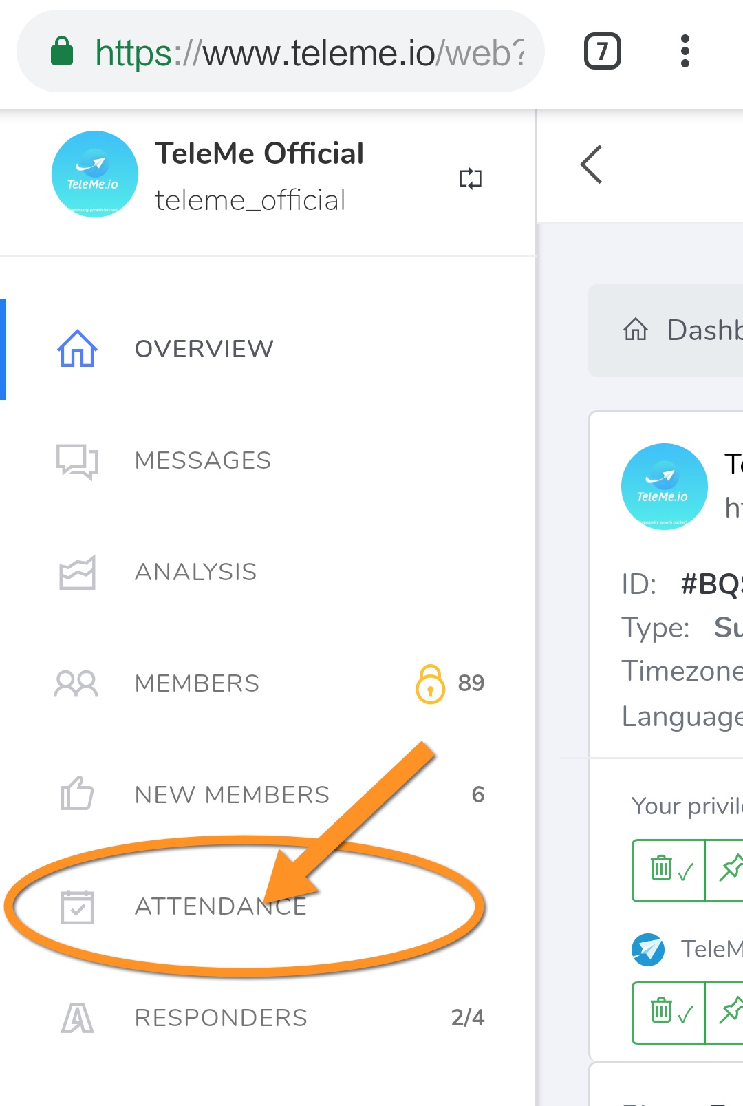Image resolution: width=743 pixels, height=1106 pixels.
Task: Click the switch group icon beside TeleMe Official
Action: [471, 178]
